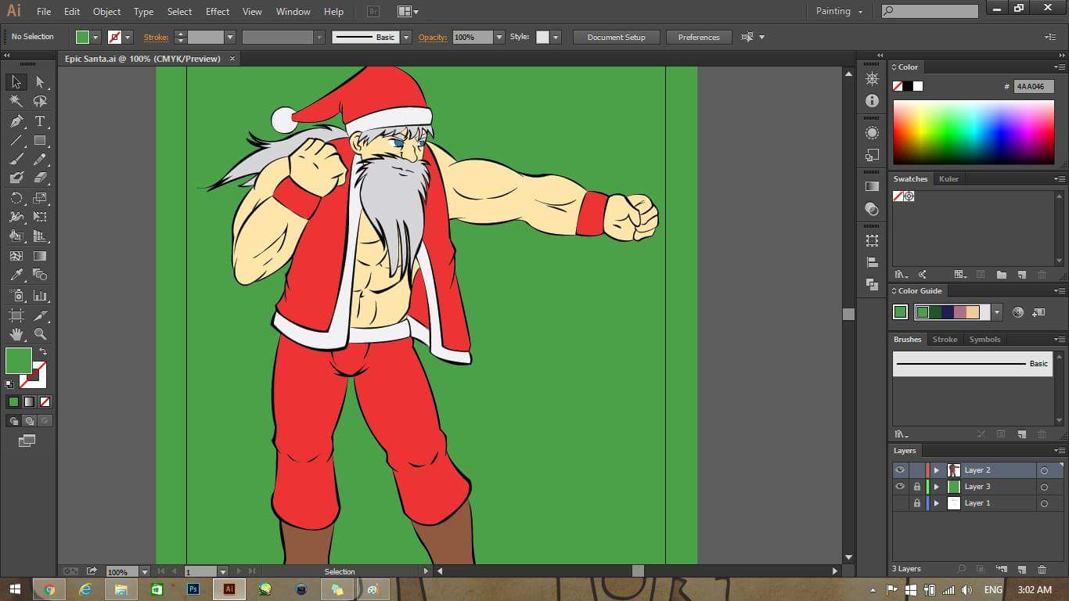Switch to the Stroke tab
The image size is (1069, 601).
click(x=945, y=340)
